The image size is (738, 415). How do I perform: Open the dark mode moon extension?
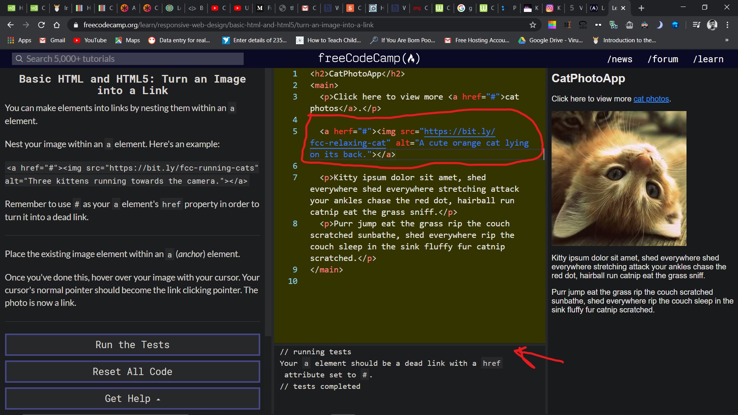pyautogui.click(x=660, y=25)
